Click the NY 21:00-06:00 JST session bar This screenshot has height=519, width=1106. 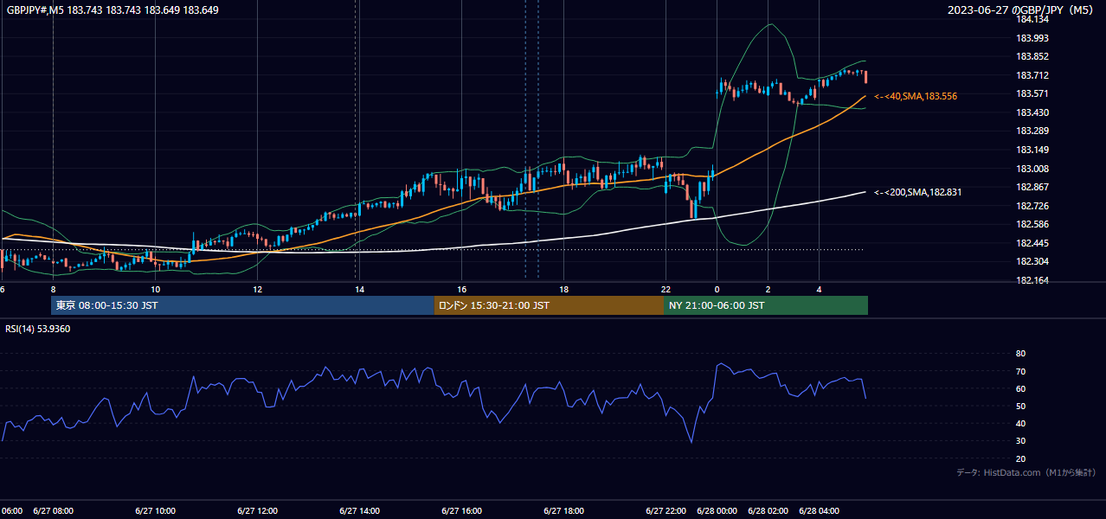[x=766, y=305]
